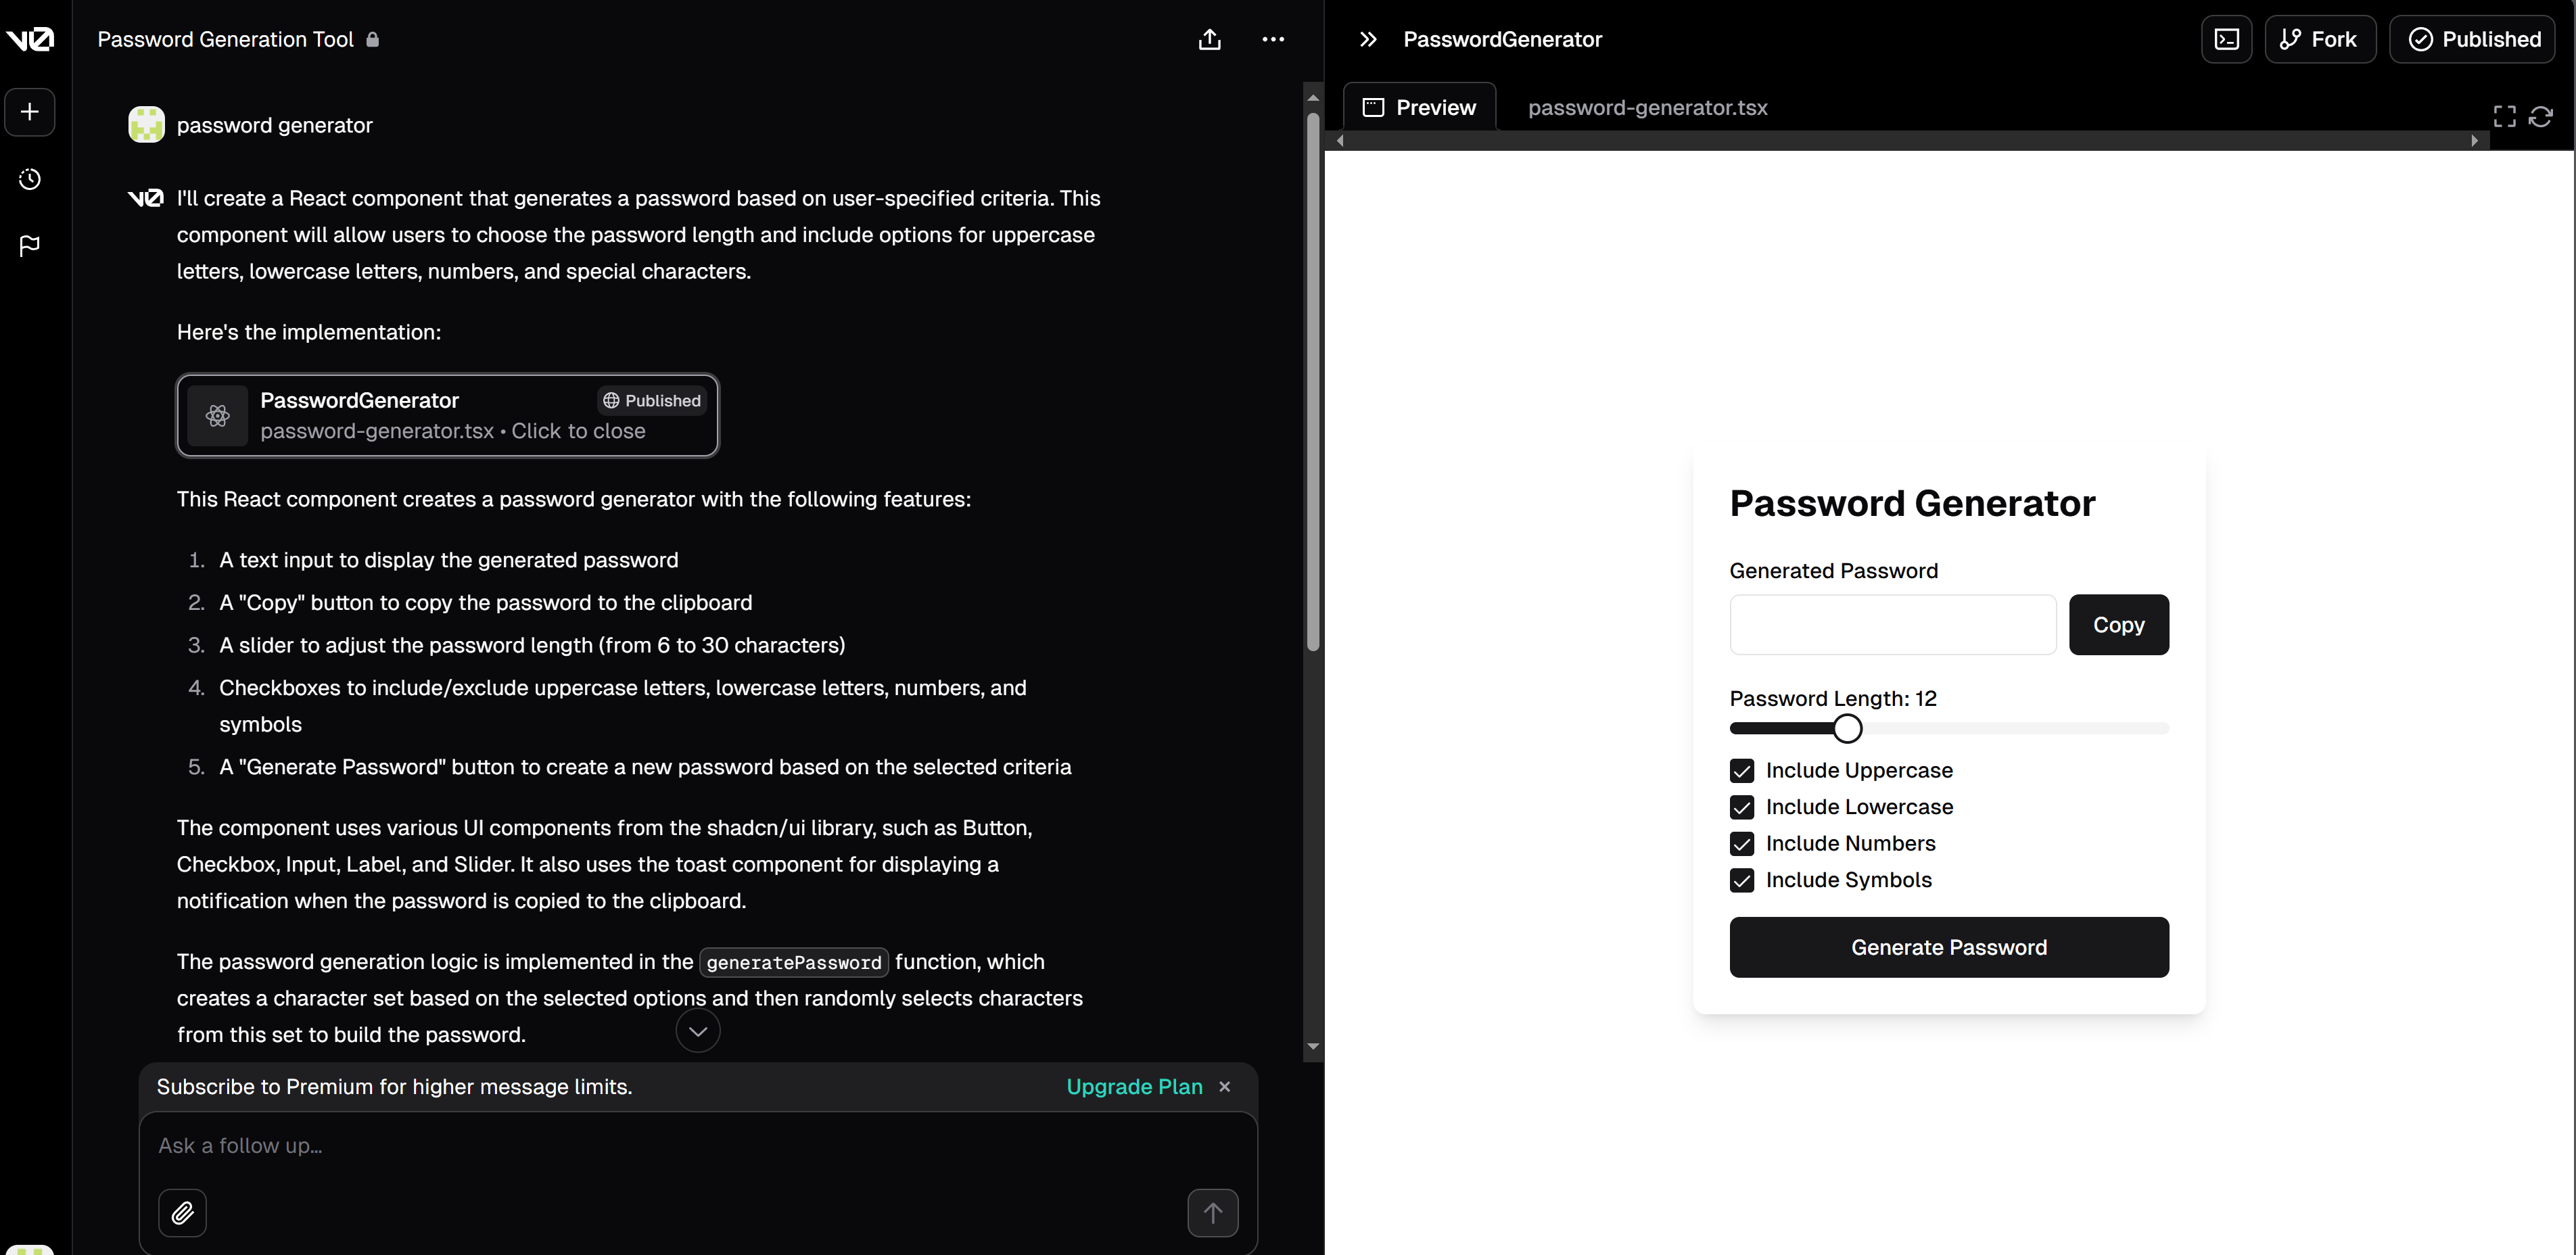Refresh the preview with reload icon
The width and height of the screenshot is (2576, 1255).
point(2540,116)
